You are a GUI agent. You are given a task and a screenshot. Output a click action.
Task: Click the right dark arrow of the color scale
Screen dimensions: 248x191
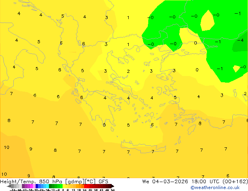pyautogui.click(x=113, y=186)
